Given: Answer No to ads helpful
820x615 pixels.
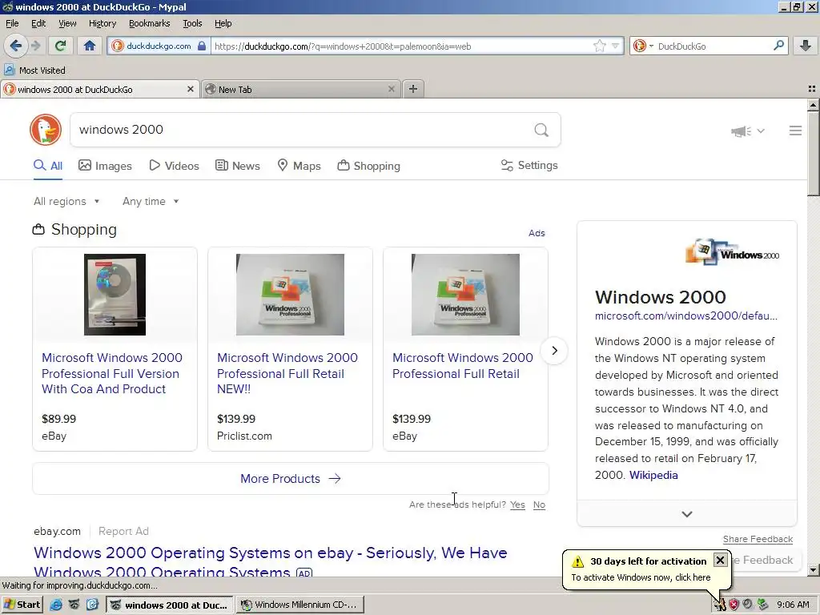Looking at the screenshot, I should (x=539, y=504).
